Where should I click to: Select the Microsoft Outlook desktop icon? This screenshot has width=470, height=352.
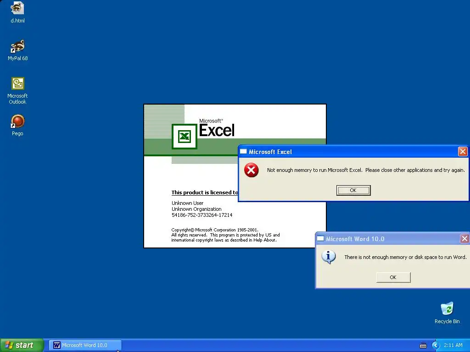click(x=17, y=90)
